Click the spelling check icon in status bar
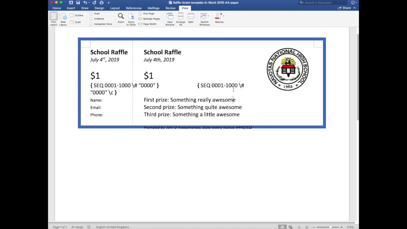This screenshot has height=229, width=407. coord(89,227)
